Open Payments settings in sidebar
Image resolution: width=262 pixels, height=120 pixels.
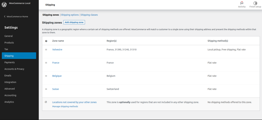coord(9,62)
